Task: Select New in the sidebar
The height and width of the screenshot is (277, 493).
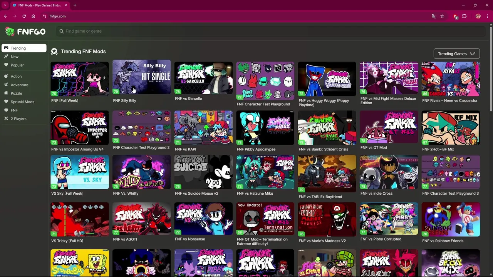Action: pyautogui.click(x=24, y=57)
